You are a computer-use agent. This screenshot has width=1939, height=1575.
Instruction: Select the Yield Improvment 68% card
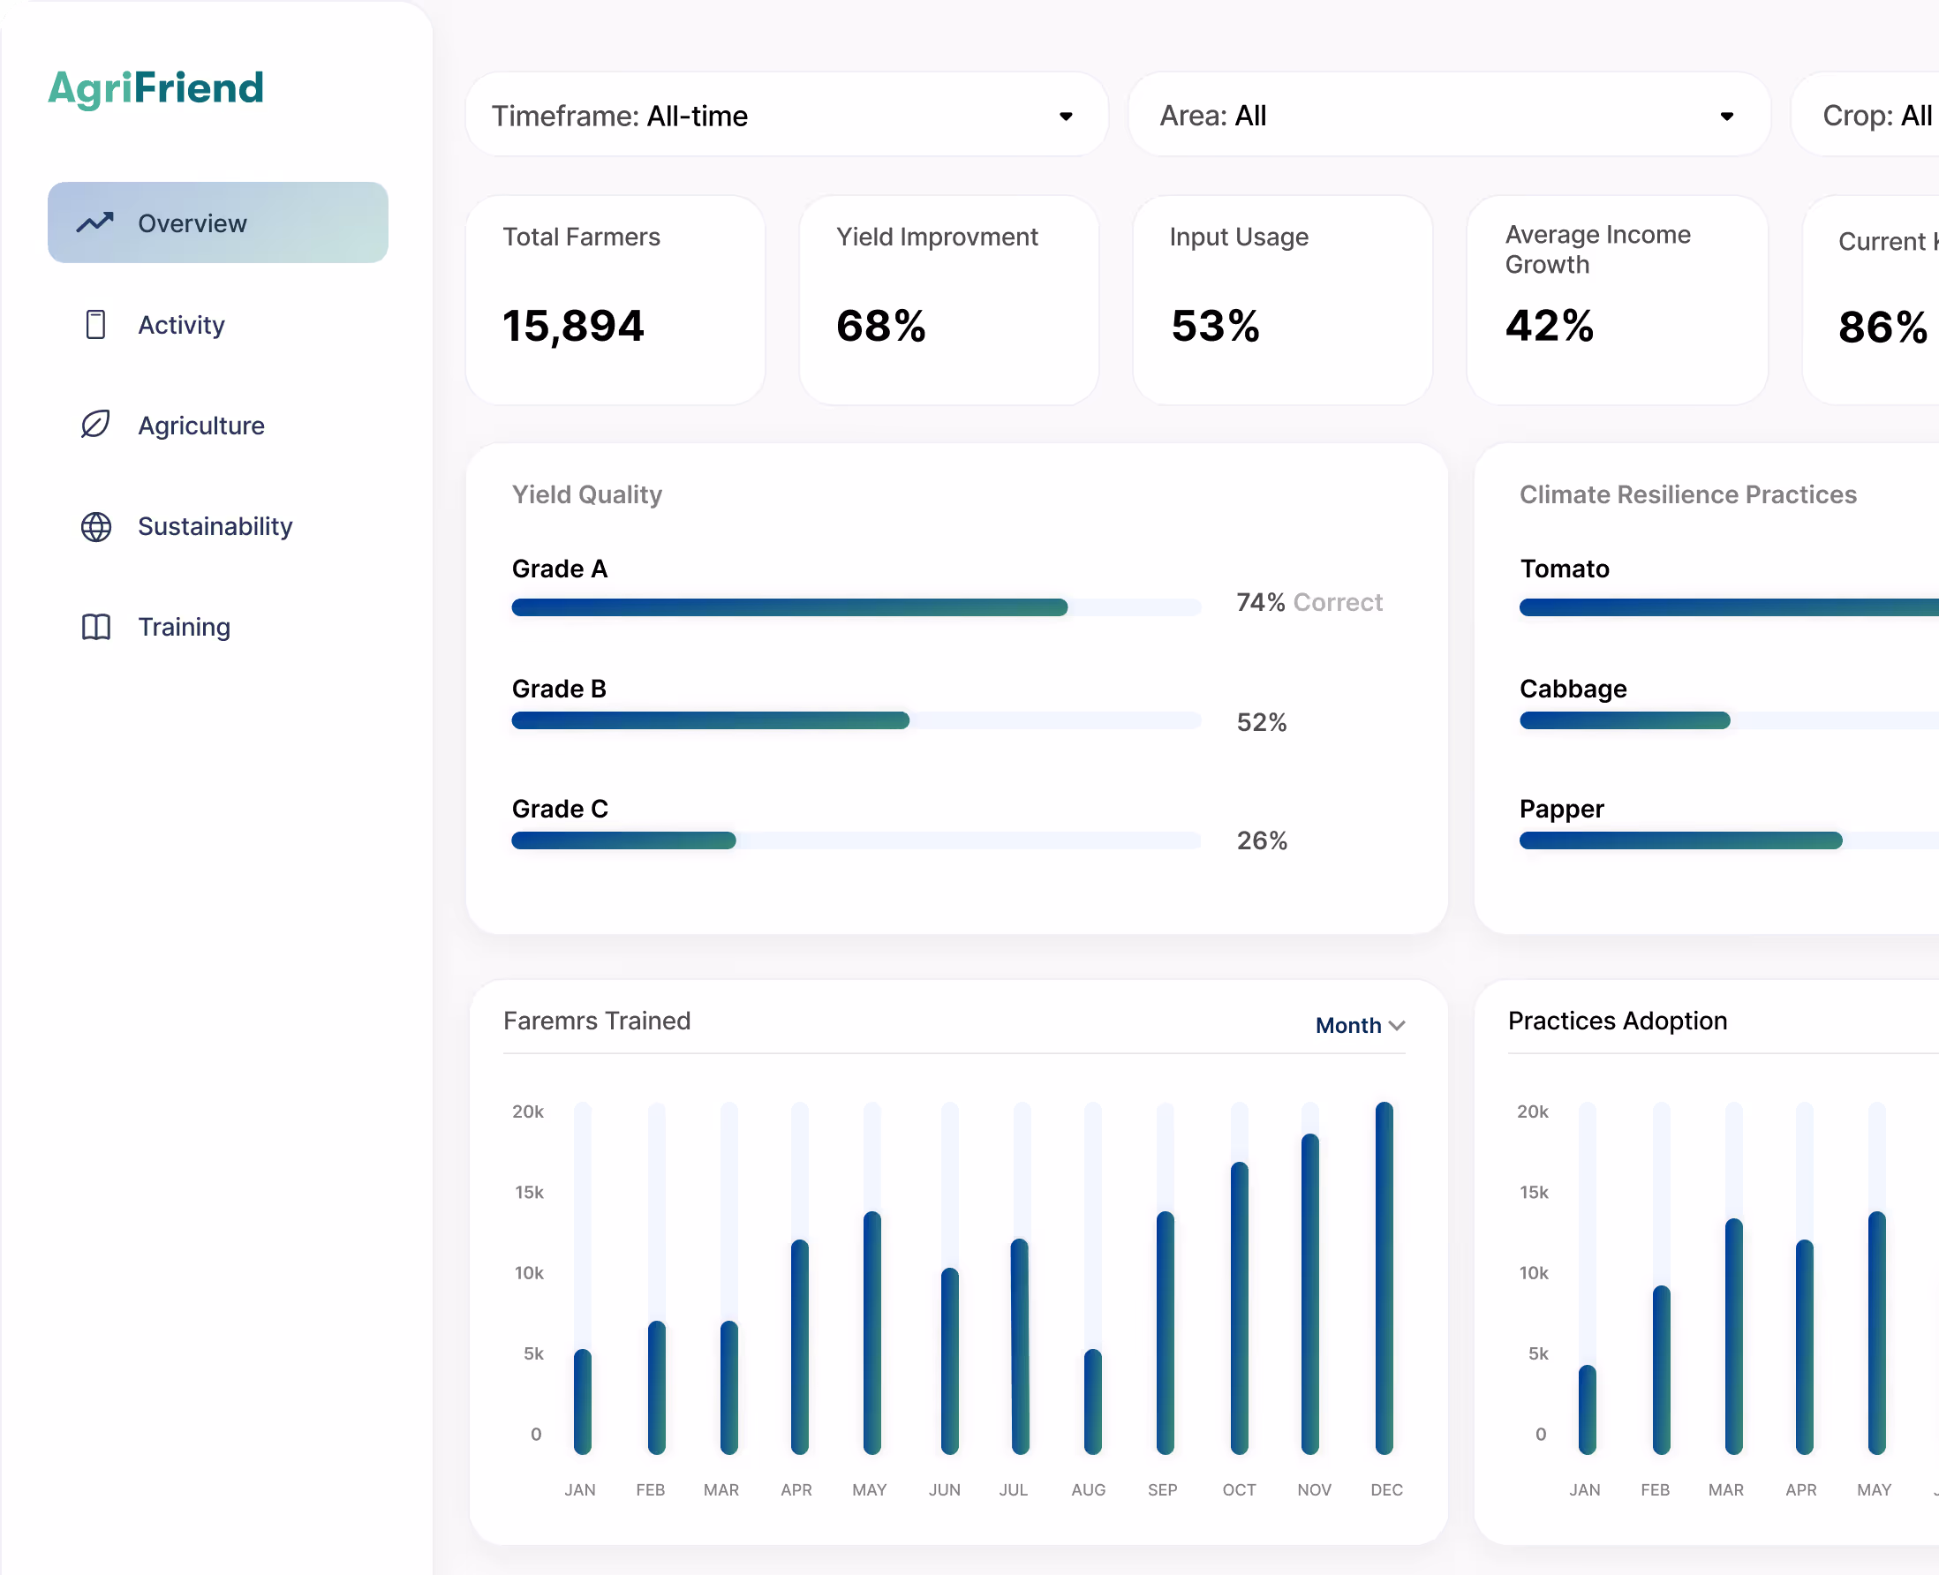click(949, 300)
